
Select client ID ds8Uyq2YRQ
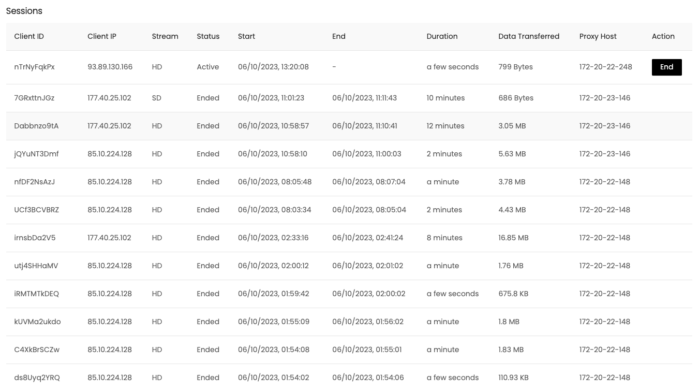coord(37,378)
